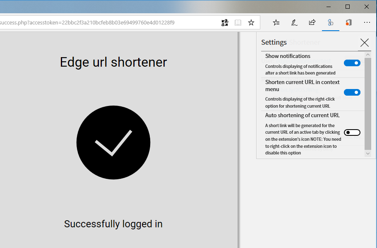Click 'Successfully logged in' text
Screen dimensions: 377x248
pos(113,224)
